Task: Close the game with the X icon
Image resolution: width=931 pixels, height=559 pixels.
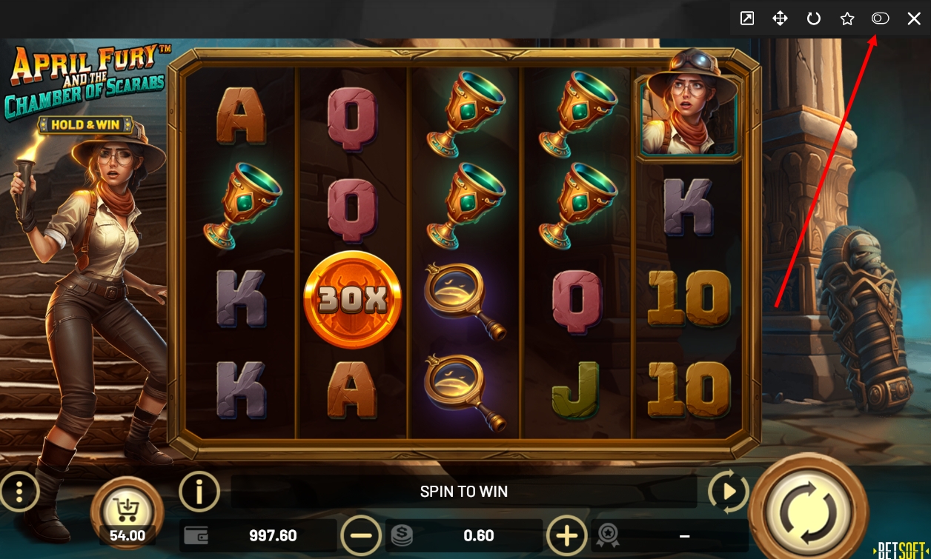Action: 914,19
